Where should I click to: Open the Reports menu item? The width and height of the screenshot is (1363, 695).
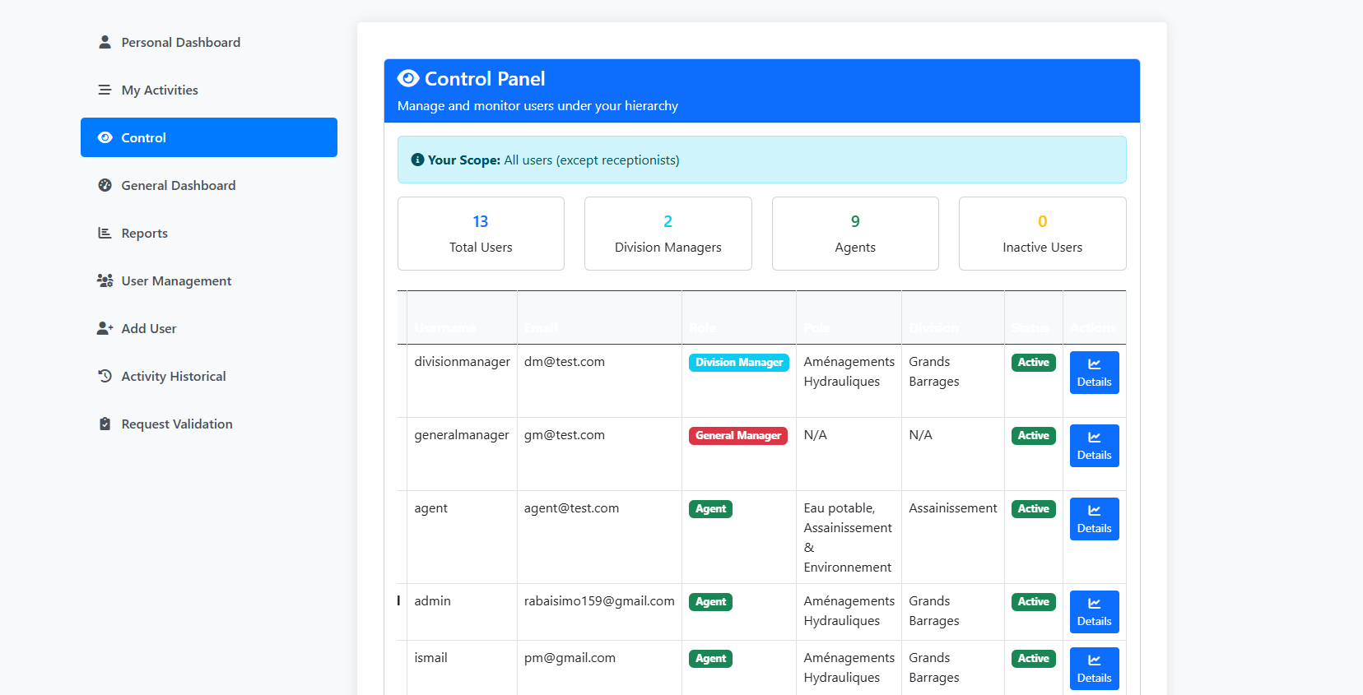pos(144,233)
